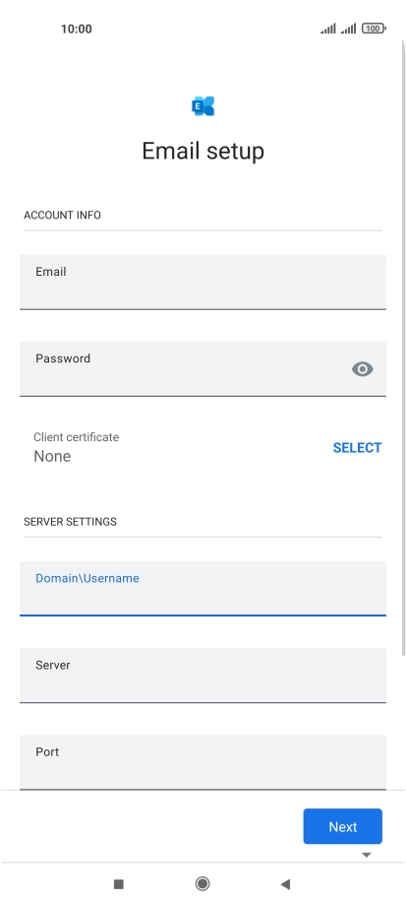406x905 pixels.
Task: Tap the Android back navigation icon
Action: (285, 883)
